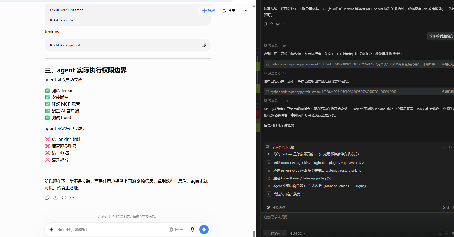Open the three-dot menu in ChatGPT header
Image resolution: width=454 pixels, height=237 pixels.
click(x=245, y=11)
